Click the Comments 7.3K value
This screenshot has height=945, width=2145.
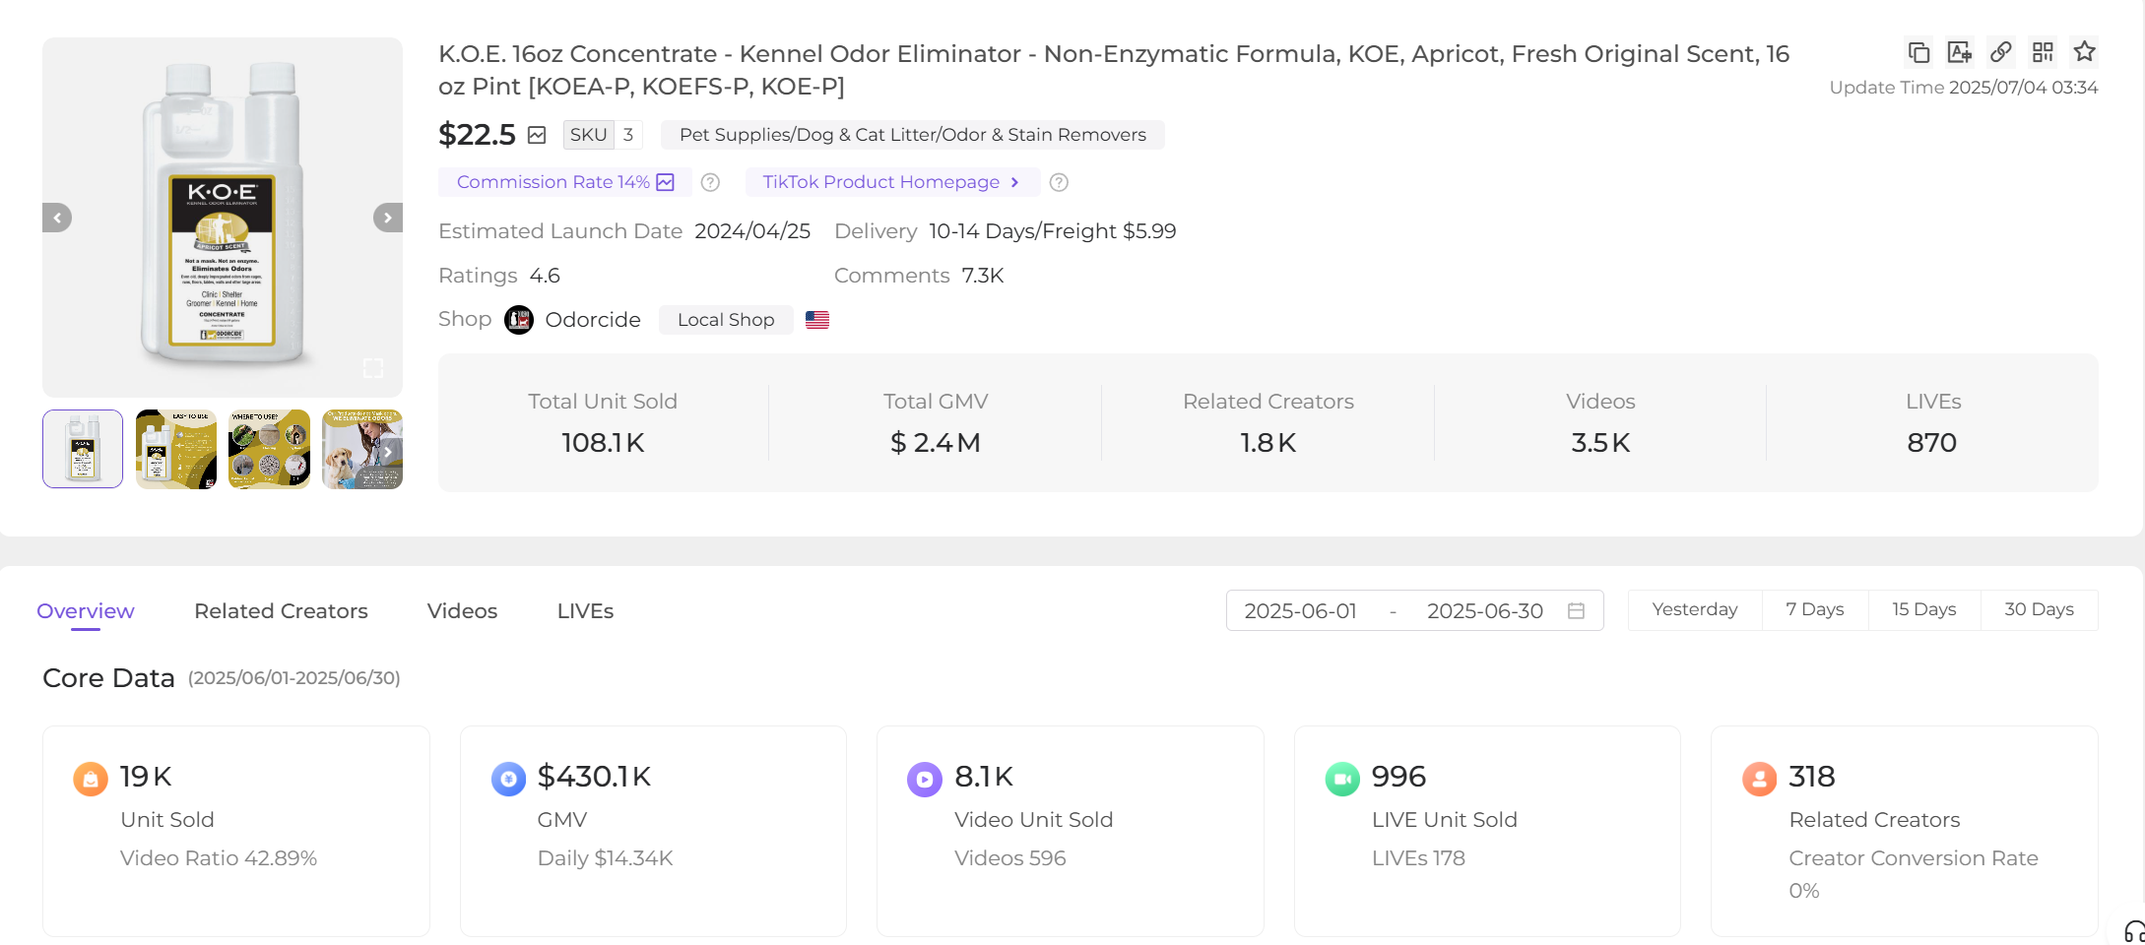pos(983,276)
